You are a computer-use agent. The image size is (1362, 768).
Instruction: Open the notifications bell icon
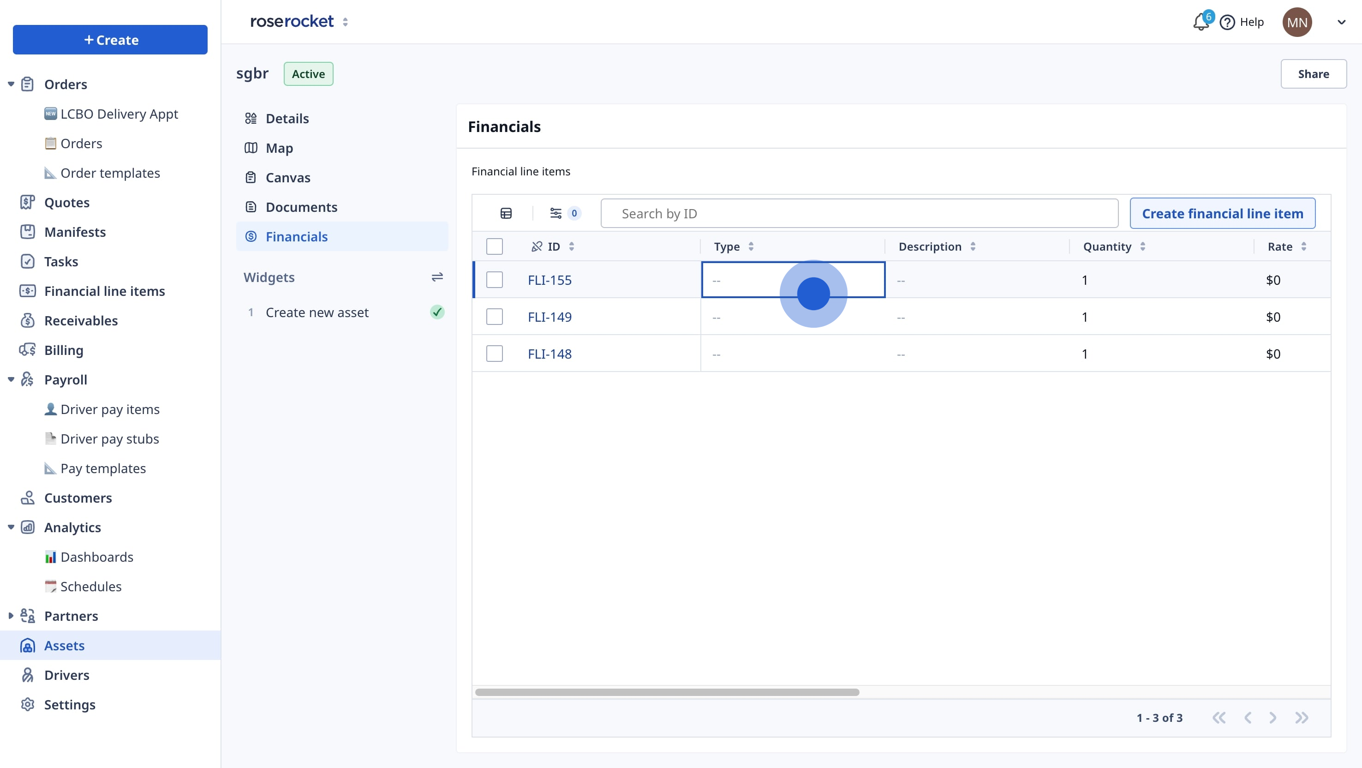click(x=1200, y=22)
